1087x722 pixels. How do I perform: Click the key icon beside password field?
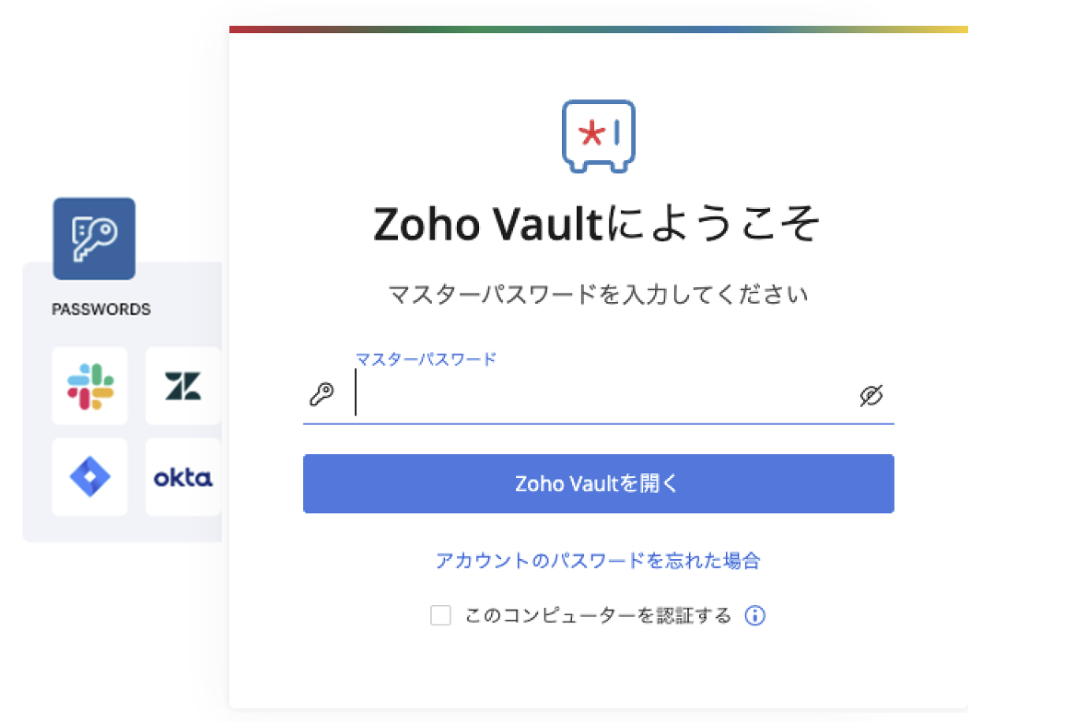321,395
